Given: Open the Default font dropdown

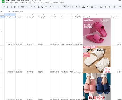Looking at the screenshot, I should coord(54,7).
